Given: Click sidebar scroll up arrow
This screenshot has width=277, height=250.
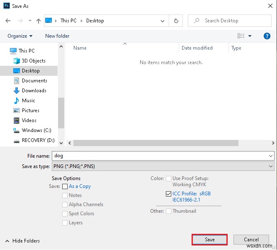Looking at the screenshot, I should (x=61, y=46).
